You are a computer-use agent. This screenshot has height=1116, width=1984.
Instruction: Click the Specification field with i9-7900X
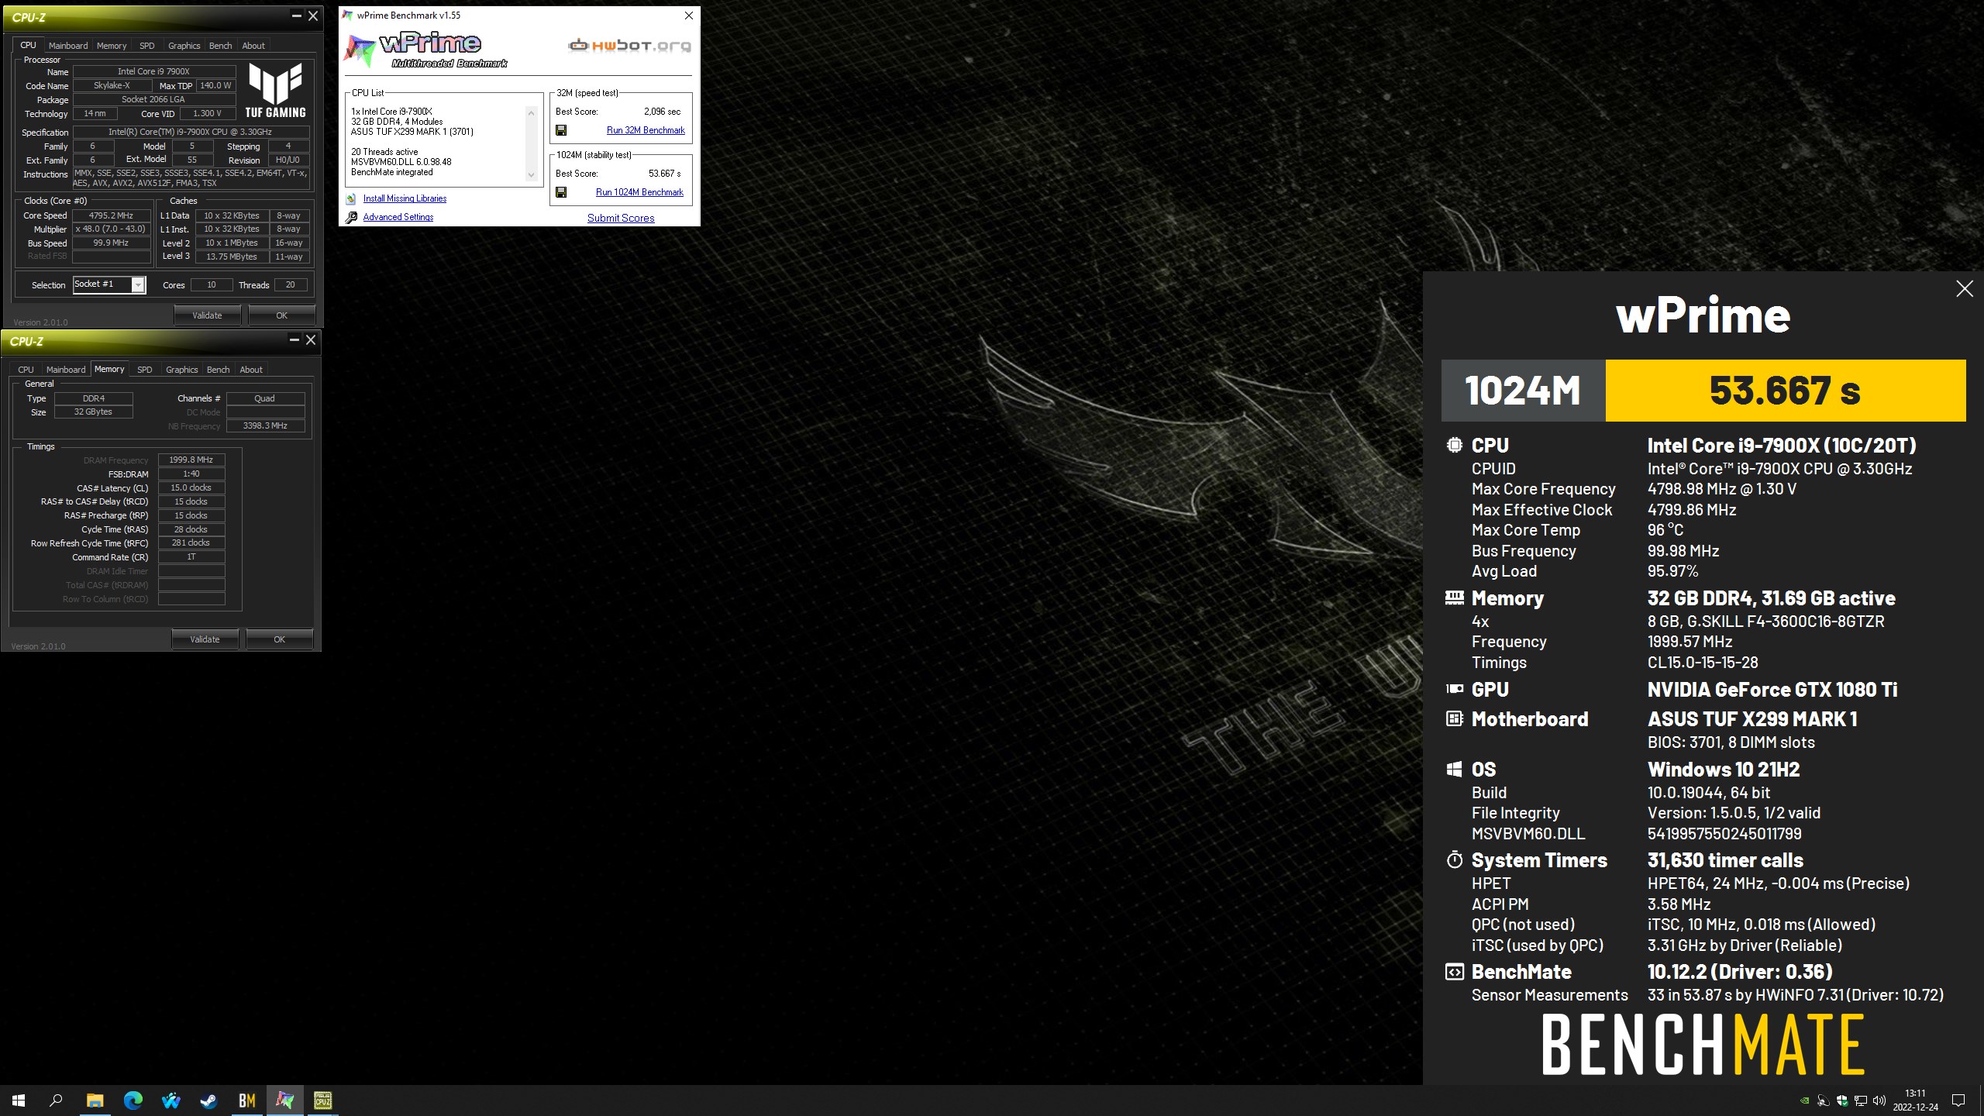coord(191,132)
